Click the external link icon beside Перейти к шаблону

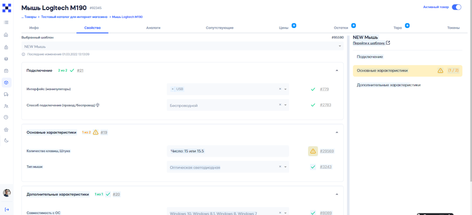388,43
